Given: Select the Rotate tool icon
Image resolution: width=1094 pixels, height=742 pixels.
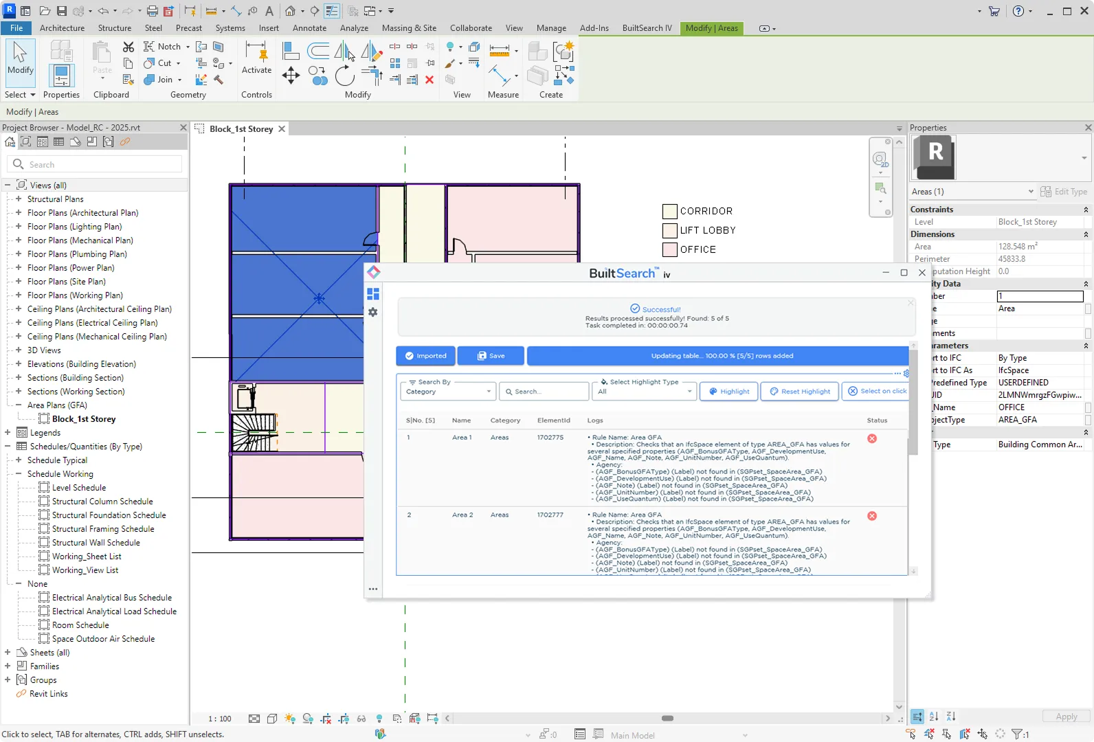Looking at the screenshot, I should click(345, 76).
